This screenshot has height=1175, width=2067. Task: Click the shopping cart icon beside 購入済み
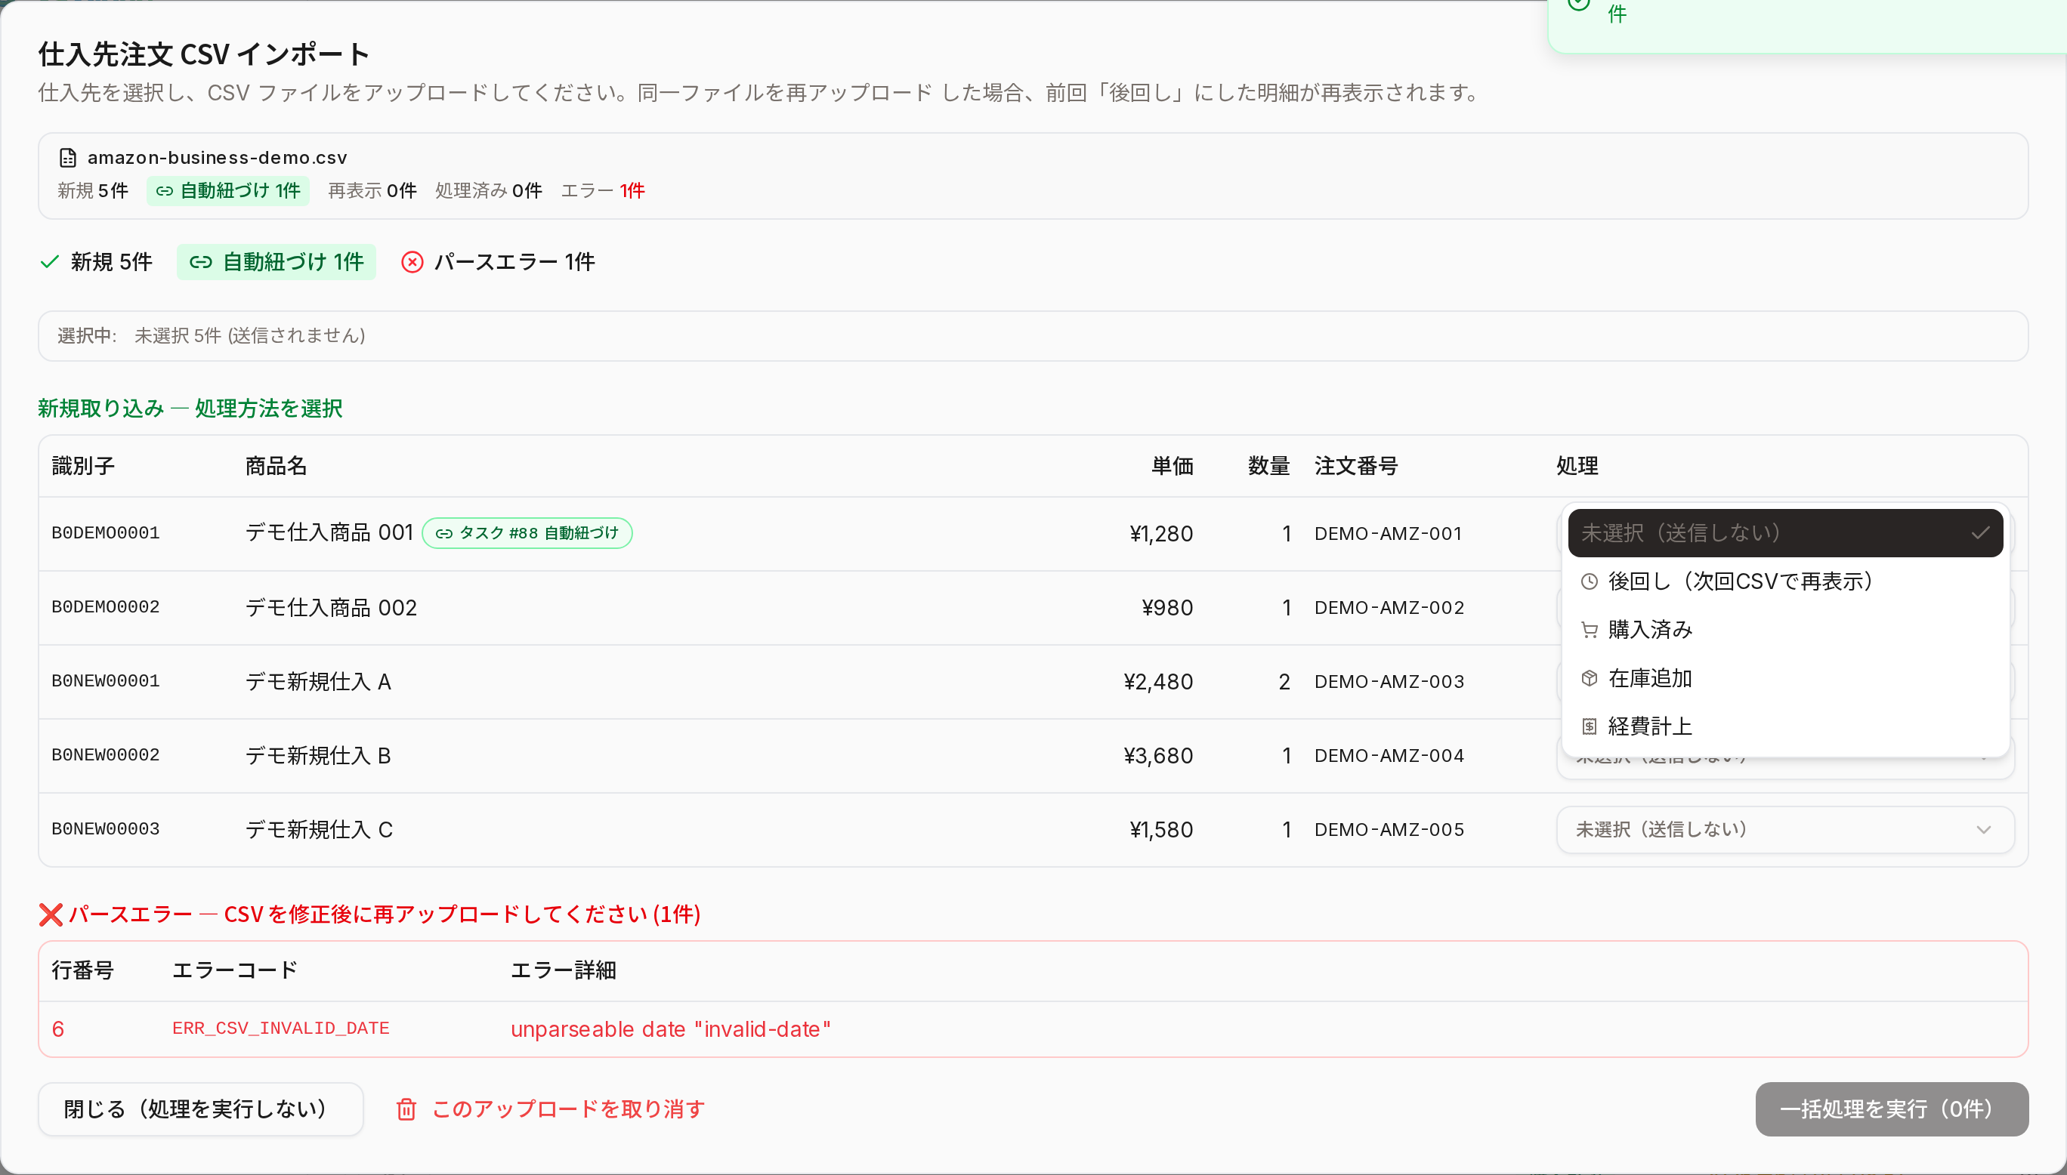[x=1590, y=631]
